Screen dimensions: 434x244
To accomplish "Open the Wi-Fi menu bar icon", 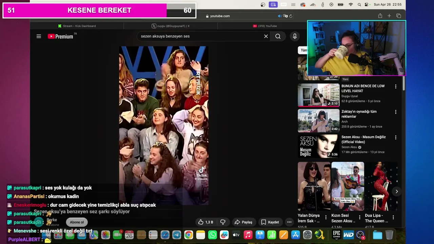I will (x=351, y=4).
